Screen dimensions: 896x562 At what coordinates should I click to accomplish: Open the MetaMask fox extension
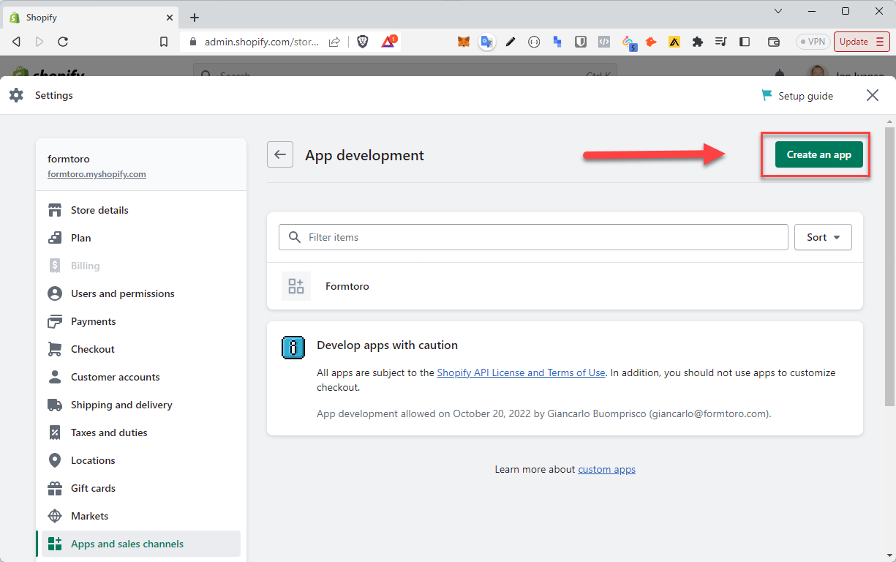tap(464, 42)
